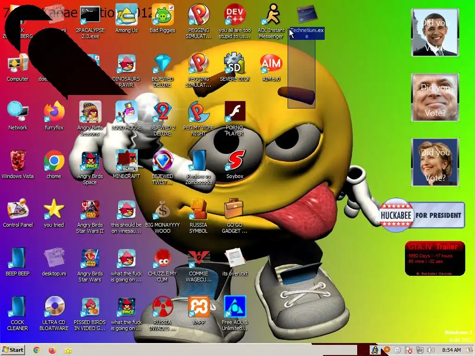
Task: Open AOL Instant Messenger desktop icon
Action: tap(271, 22)
